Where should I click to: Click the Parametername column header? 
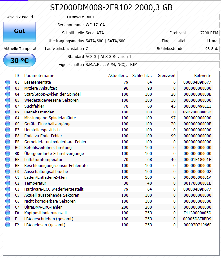click(x=64, y=75)
